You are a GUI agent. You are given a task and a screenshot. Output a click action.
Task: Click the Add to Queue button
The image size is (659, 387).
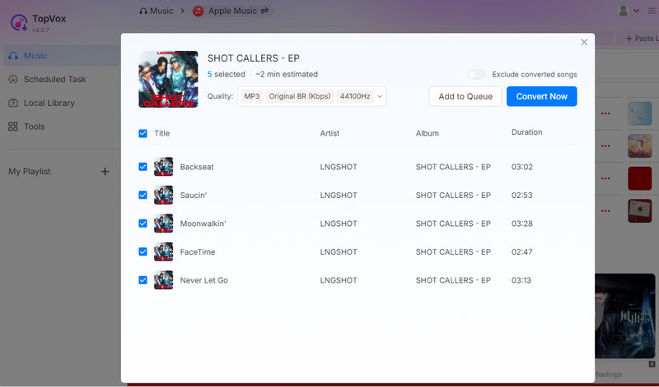coord(465,97)
